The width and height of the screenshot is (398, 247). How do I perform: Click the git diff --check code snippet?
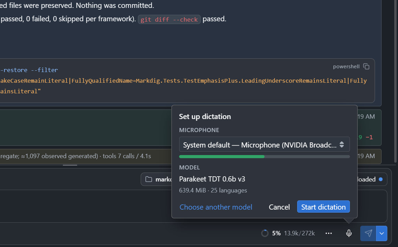tap(169, 20)
